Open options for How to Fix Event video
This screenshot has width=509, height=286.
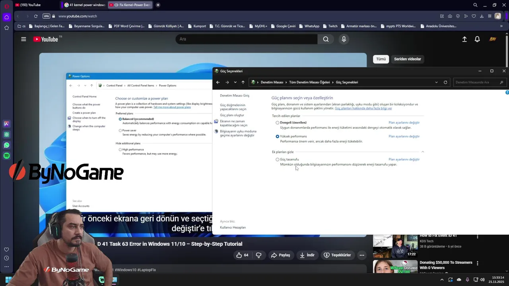pyautogui.click(x=478, y=236)
